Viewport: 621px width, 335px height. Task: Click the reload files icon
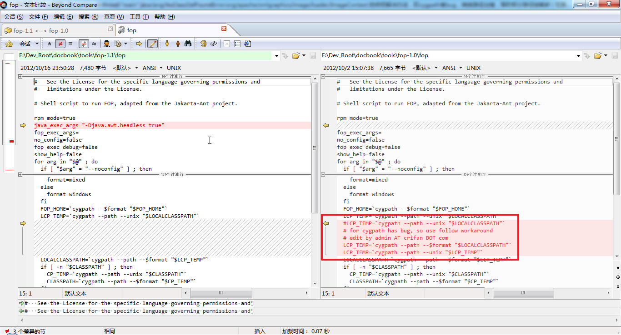click(x=213, y=44)
